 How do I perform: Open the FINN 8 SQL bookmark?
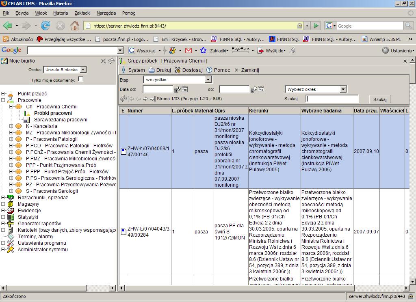[284, 39]
